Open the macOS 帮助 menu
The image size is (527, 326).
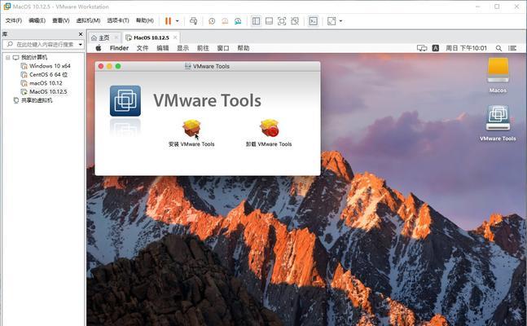tap(244, 48)
